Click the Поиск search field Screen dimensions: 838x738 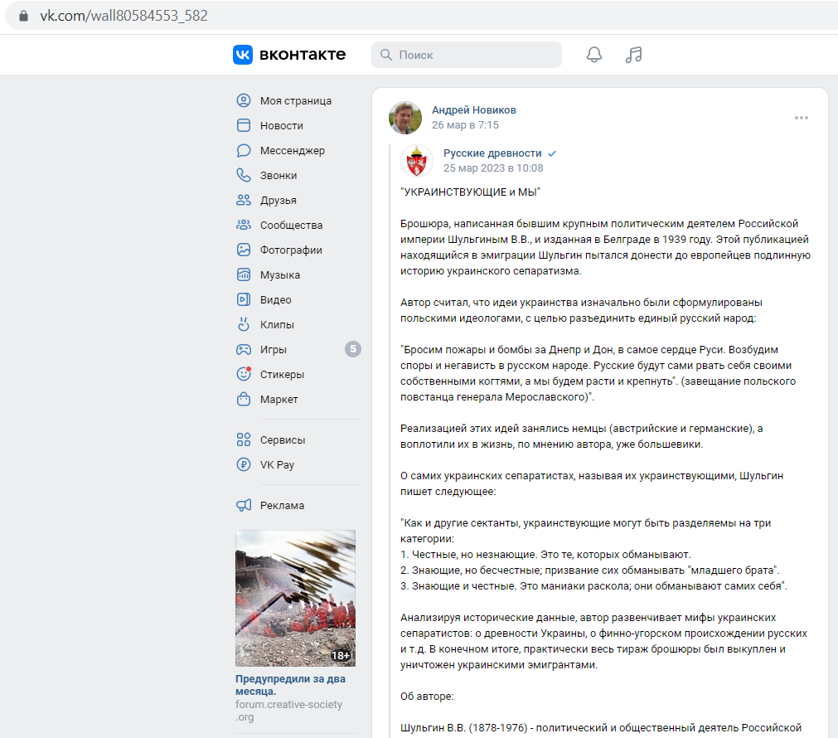point(467,55)
